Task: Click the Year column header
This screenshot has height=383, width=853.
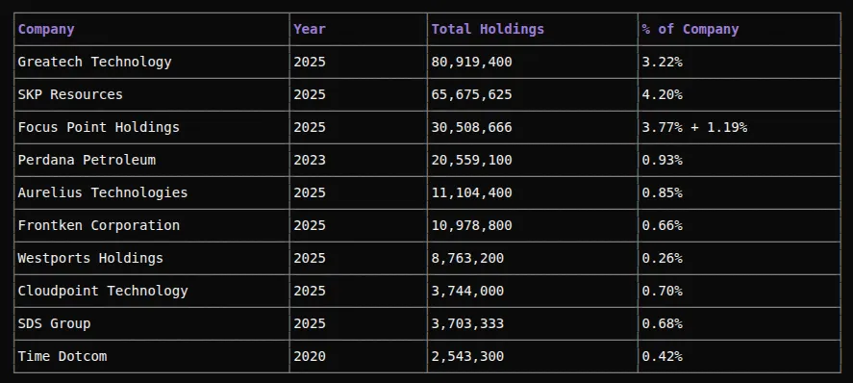Action: (x=310, y=30)
